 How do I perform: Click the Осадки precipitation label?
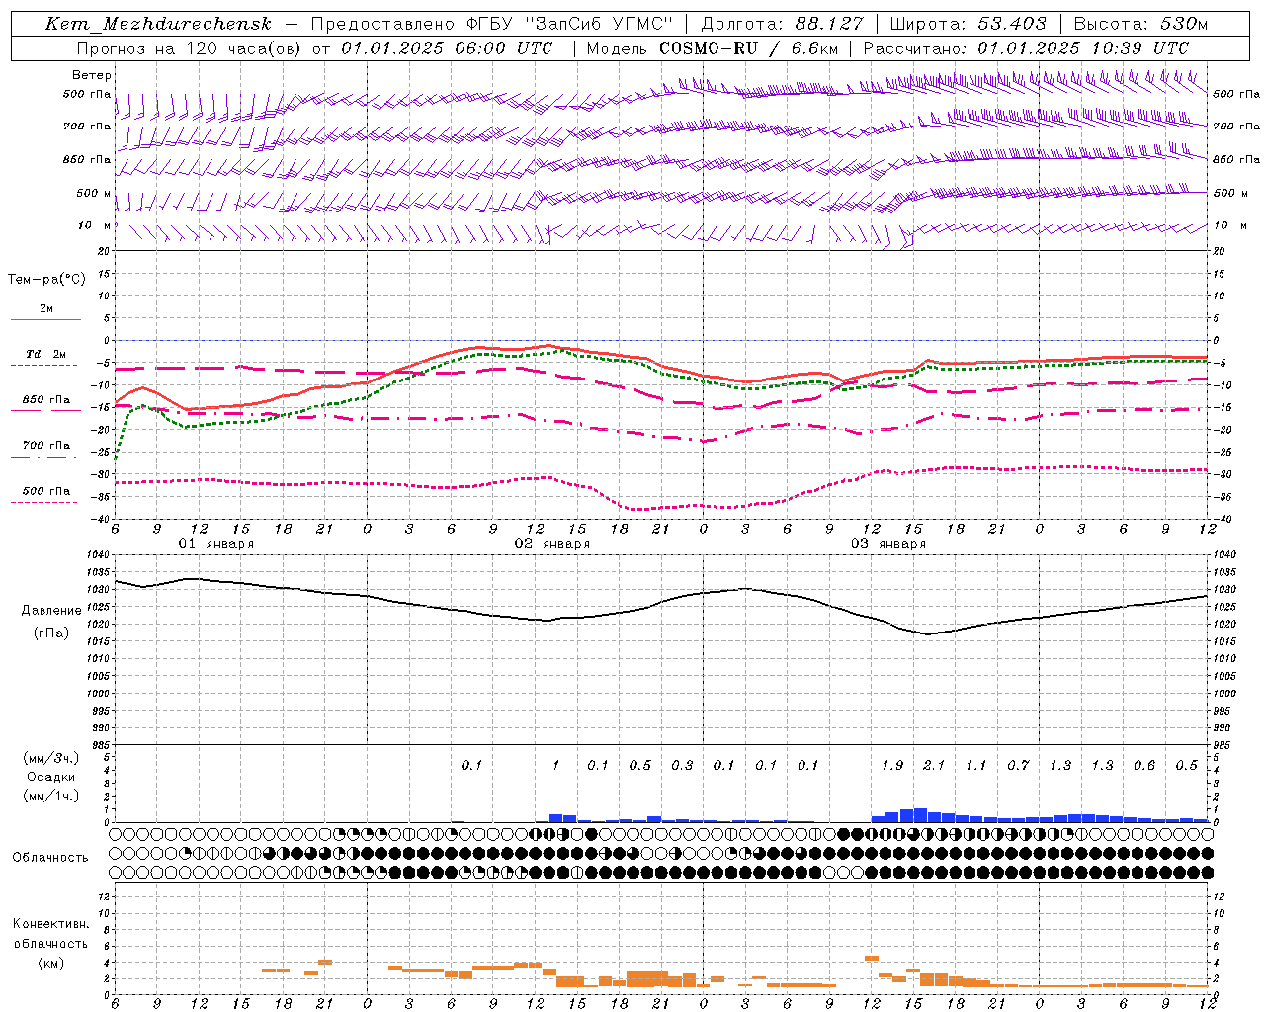pos(50,777)
